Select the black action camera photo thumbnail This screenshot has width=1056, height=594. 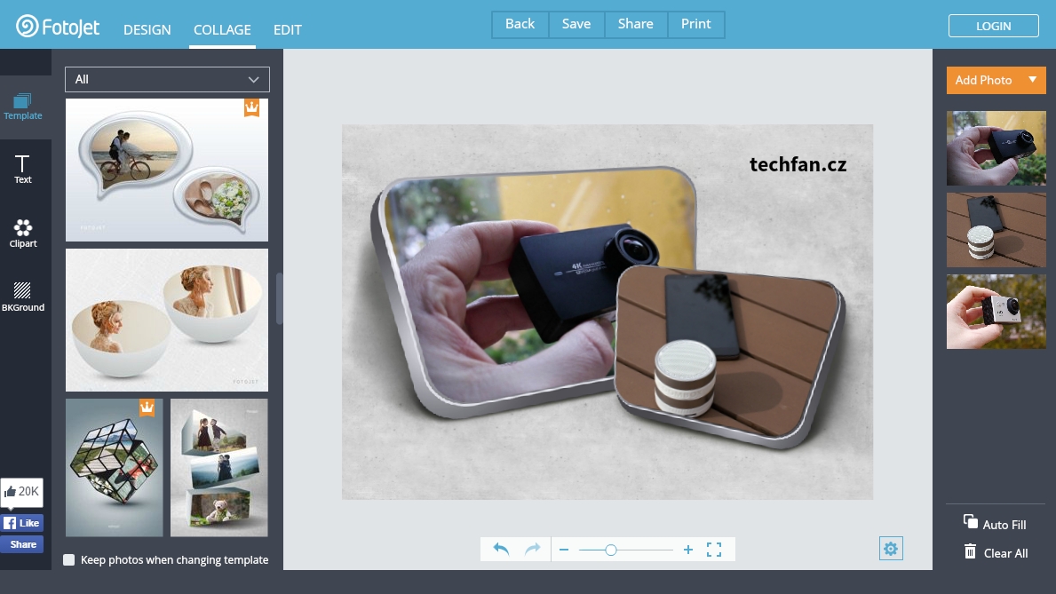click(x=996, y=148)
